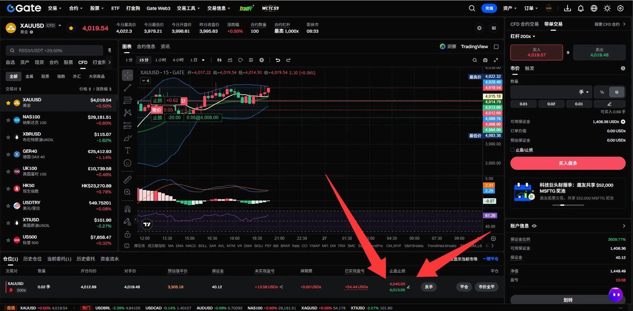Favorite XAUUSD with the star in header

71,28
